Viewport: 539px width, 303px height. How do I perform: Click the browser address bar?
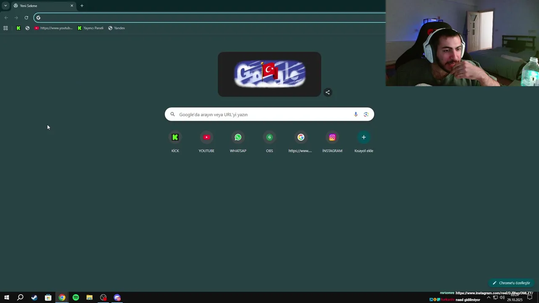[x=210, y=18]
